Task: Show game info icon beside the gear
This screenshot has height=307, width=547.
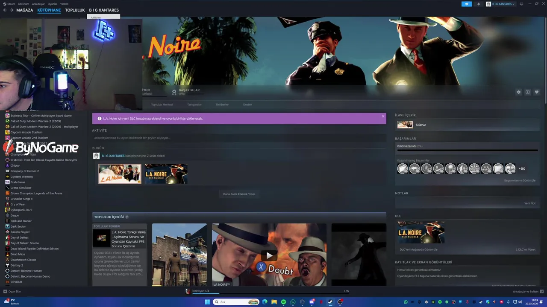Action: coord(528,92)
